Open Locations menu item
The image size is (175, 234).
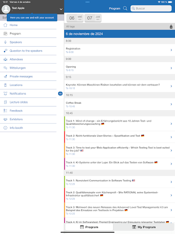click(28, 85)
